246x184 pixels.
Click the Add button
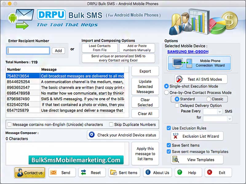tap(58, 51)
